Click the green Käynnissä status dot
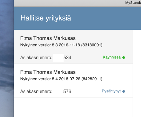 tap(124, 58)
